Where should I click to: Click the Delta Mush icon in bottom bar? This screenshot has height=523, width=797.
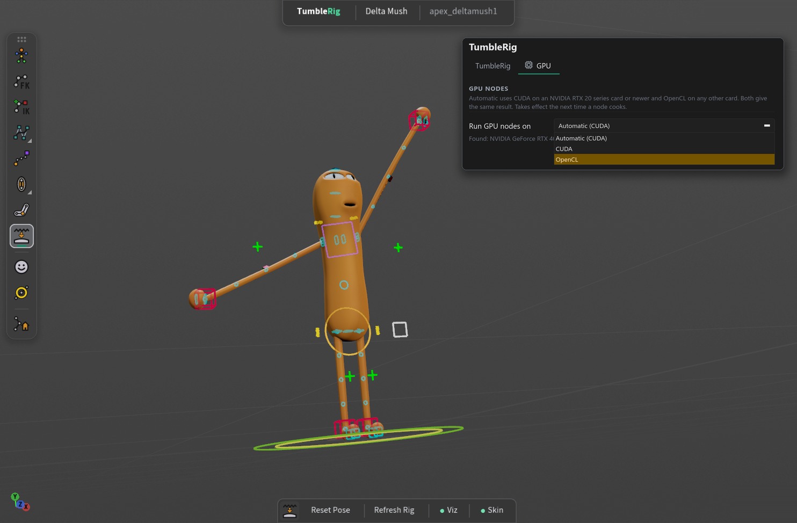(290, 511)
